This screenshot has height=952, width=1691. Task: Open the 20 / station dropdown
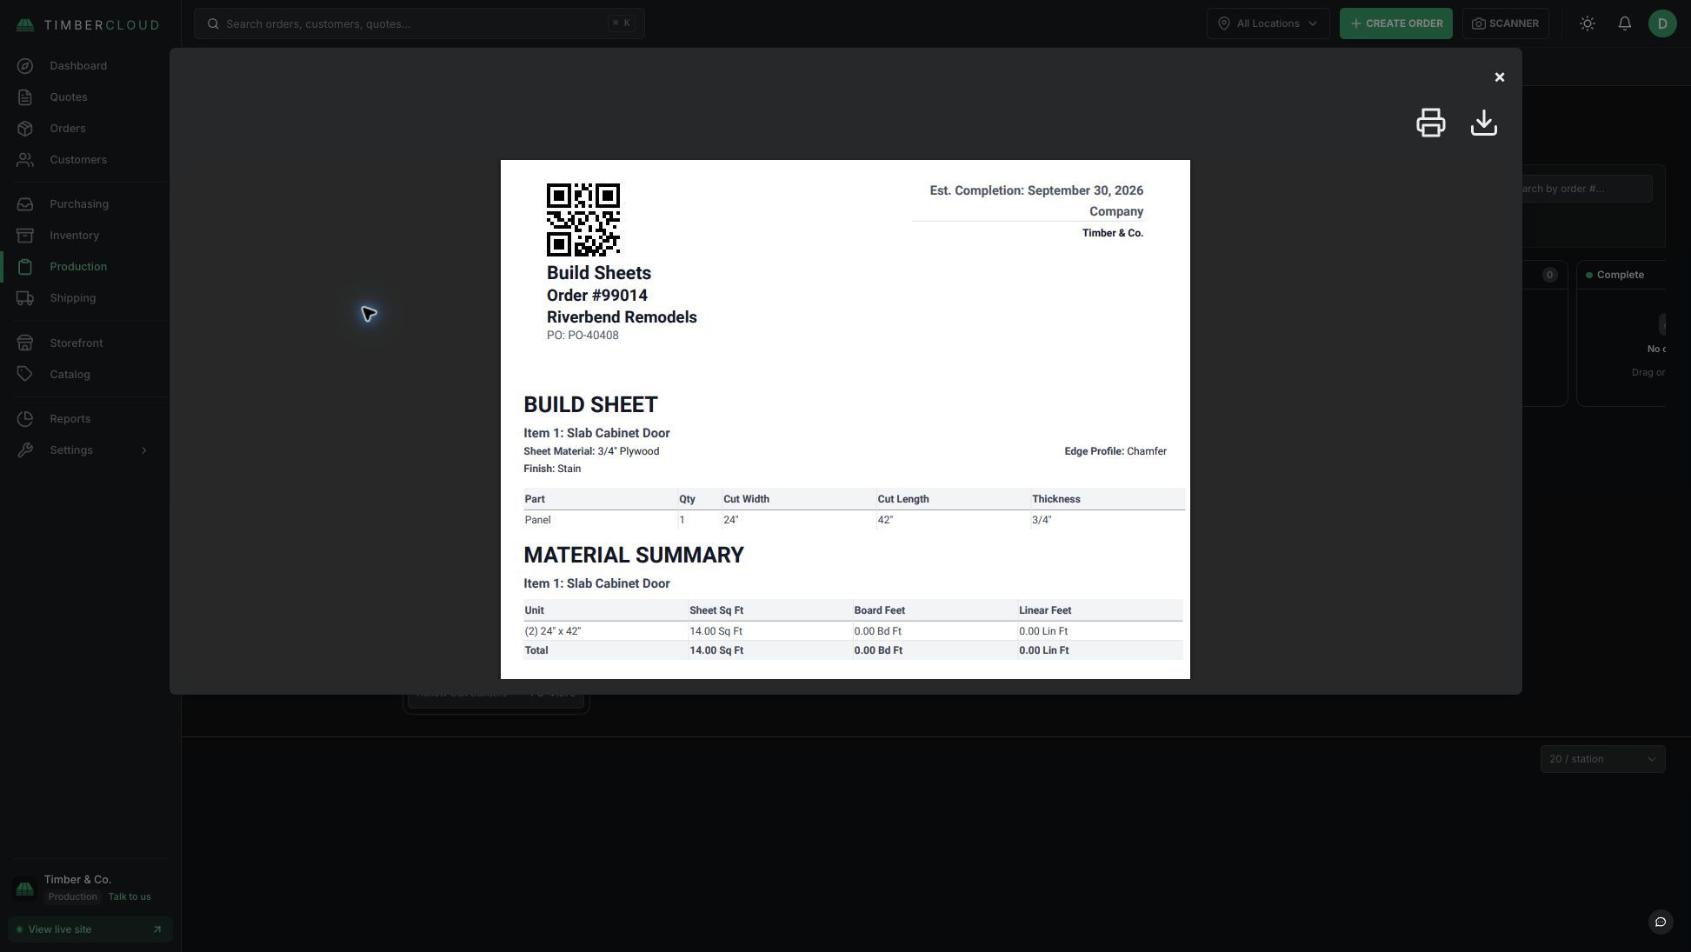1602,759
